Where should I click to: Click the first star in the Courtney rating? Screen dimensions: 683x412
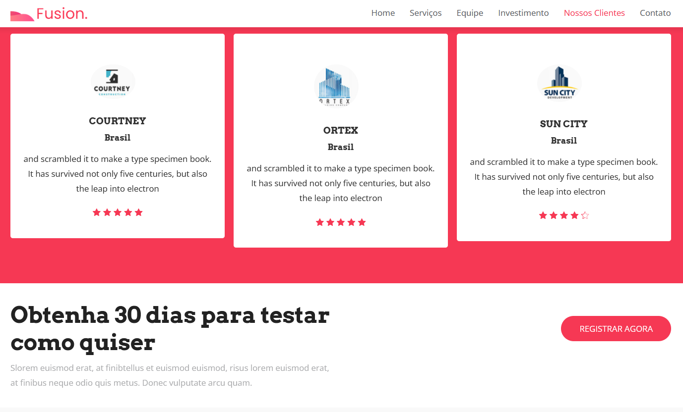(x=97, y=212)
